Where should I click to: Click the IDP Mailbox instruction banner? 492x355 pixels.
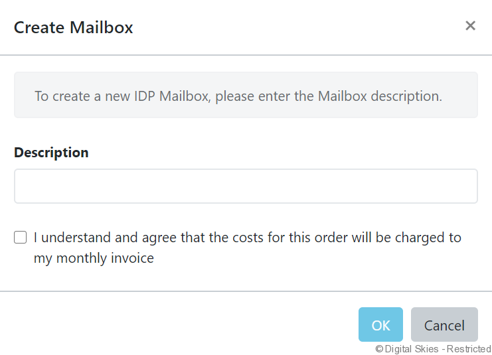coord(246,96)
